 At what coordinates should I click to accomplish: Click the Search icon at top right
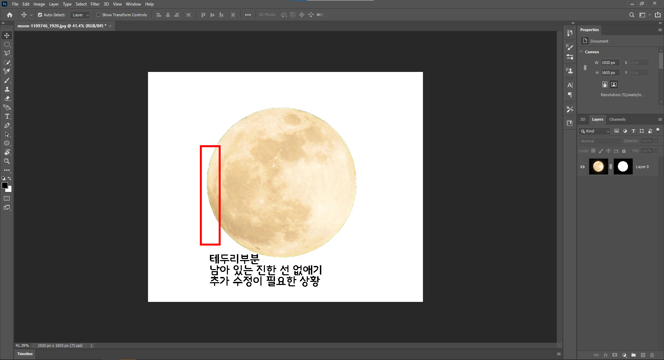coord(632,15)
